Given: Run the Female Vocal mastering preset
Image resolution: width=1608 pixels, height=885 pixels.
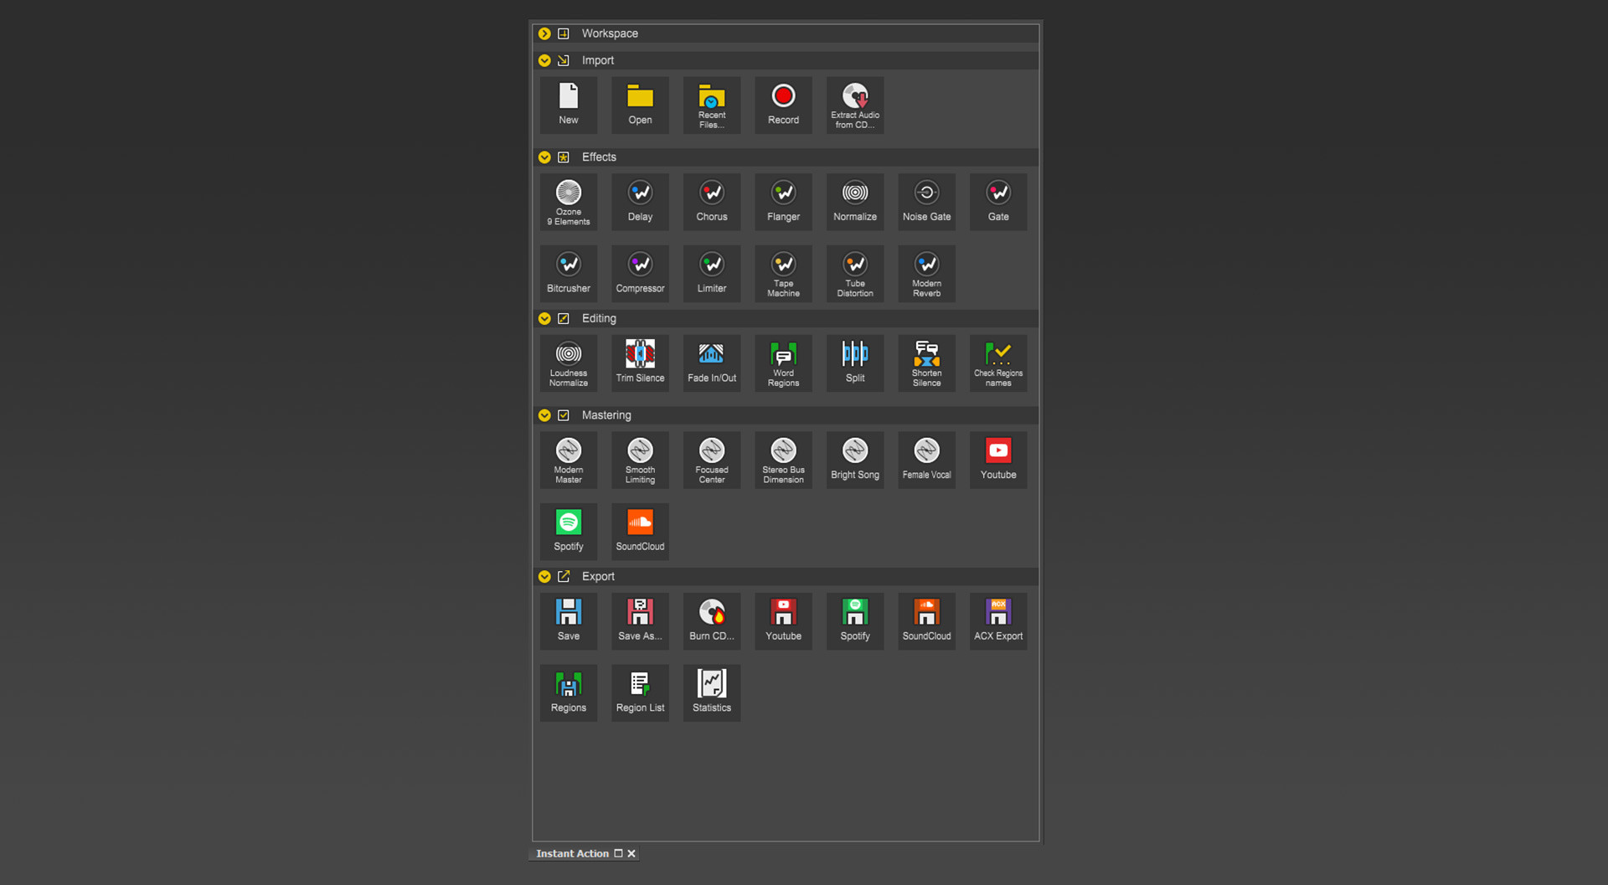Looking at the screenshot, I should pyautogui.click(x=926, y=459).
